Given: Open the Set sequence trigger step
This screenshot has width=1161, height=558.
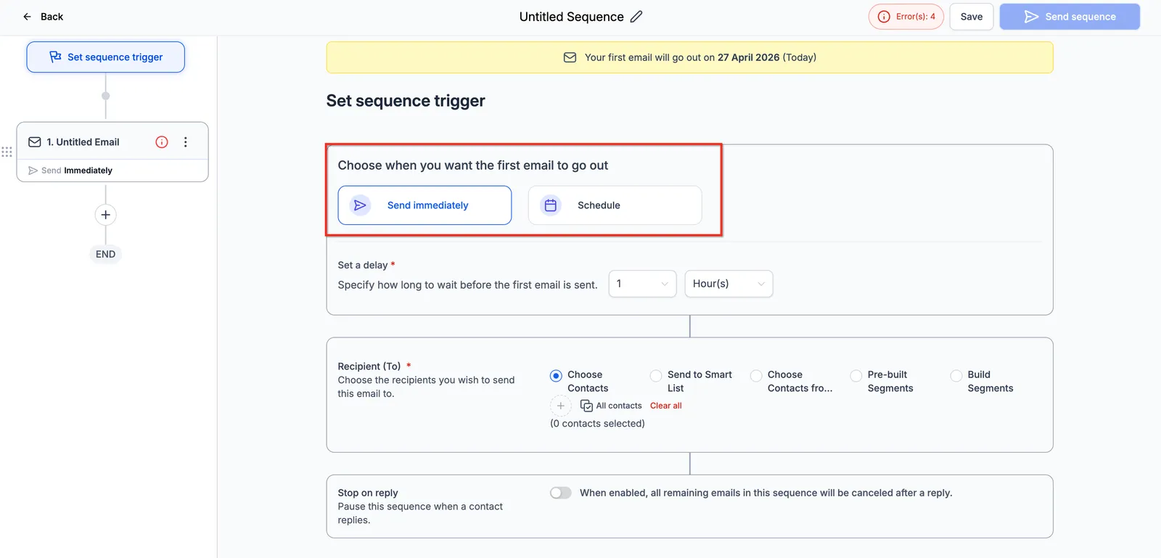Looking at the screenshot, I should tap(106, 57).
